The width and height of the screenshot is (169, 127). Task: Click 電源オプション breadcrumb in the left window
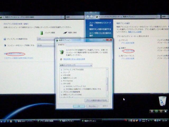11,17
